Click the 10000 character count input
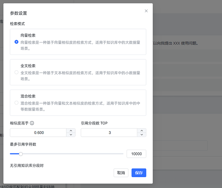This screenshot has width=222, height=188. click(x=136, y=154)
